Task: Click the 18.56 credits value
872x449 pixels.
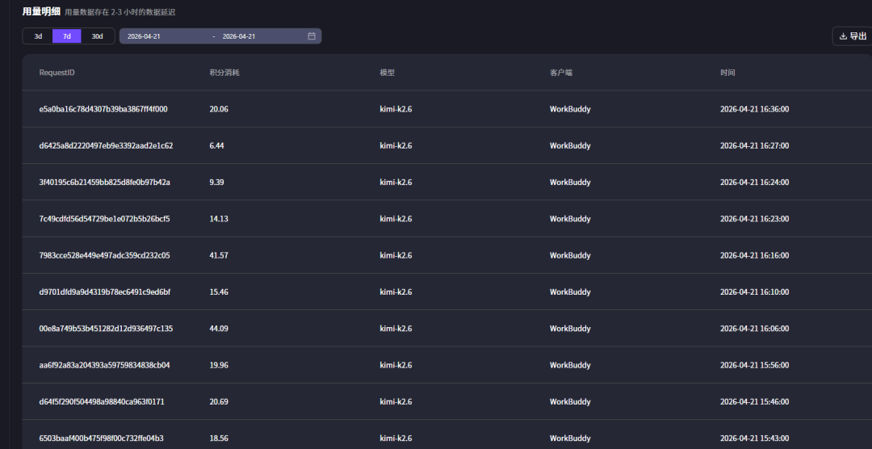Action: click(219, 439)
